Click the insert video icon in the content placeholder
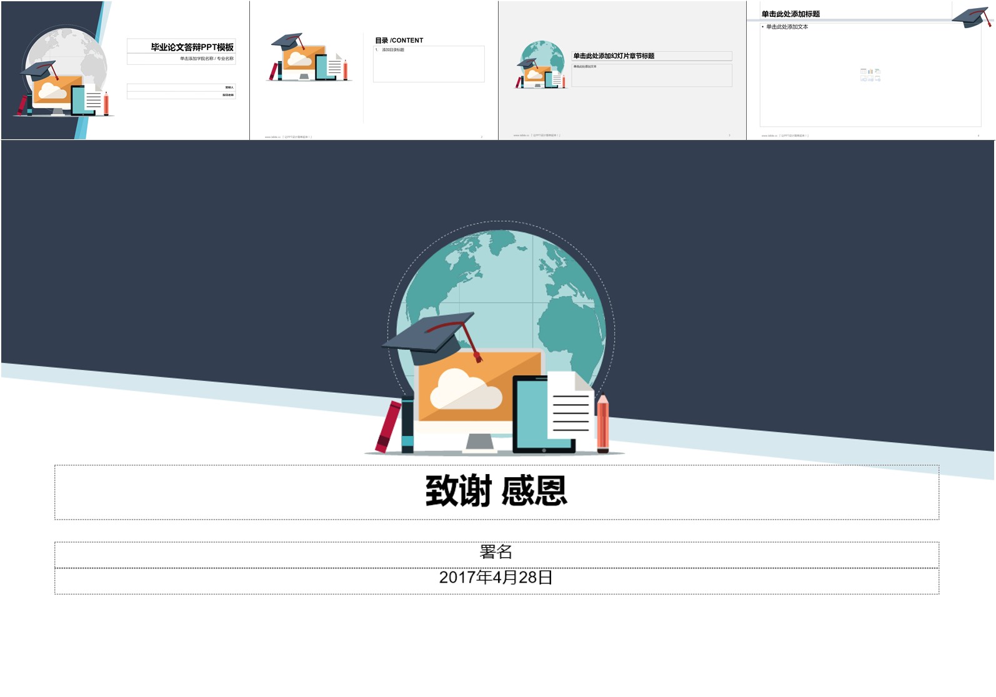 (878, 78)
